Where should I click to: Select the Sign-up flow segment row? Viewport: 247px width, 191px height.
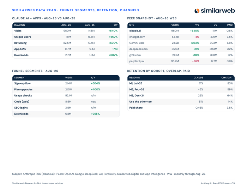[66, 83]
